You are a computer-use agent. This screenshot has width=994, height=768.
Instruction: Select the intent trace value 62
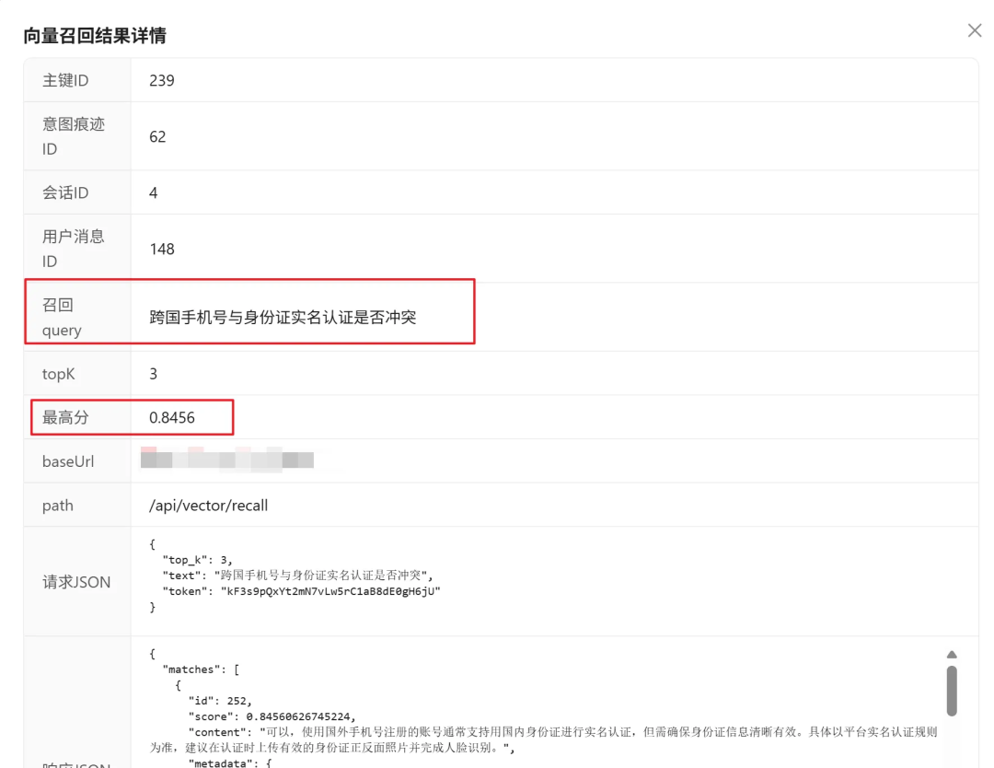158,137
